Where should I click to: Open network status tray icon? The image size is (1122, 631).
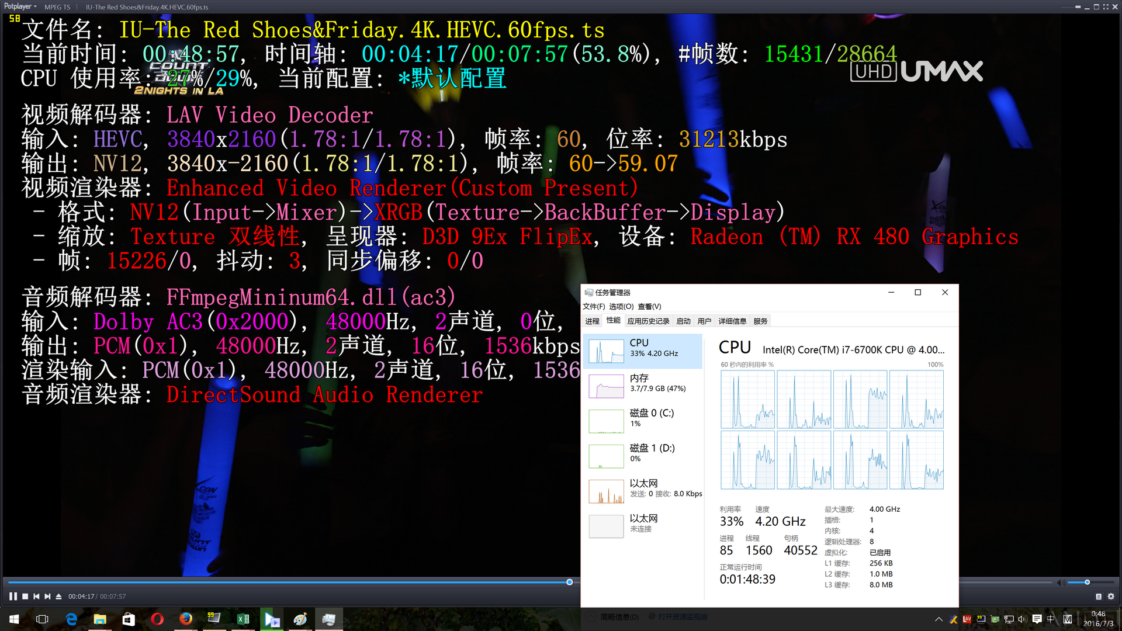1009,619
